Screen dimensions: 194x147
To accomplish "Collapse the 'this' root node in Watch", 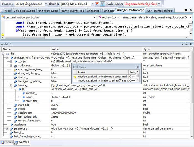I will click(x=3, y=54).
